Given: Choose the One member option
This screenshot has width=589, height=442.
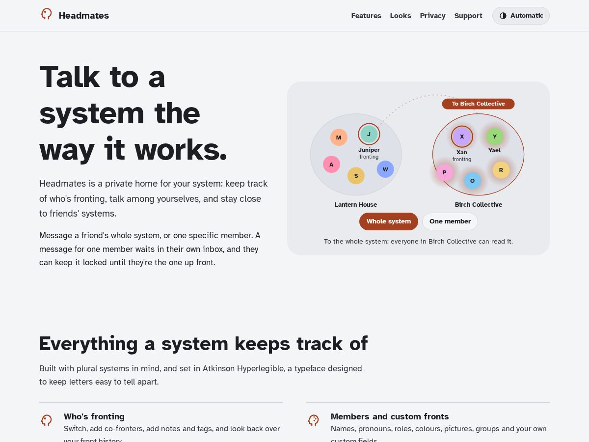Looking at the screenshot, I should (x=450, y=221).
